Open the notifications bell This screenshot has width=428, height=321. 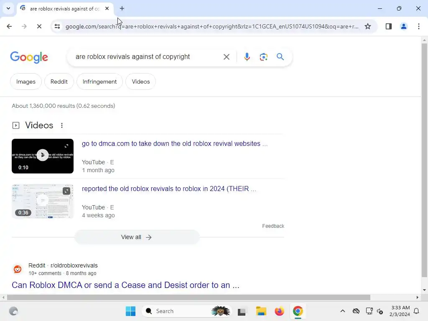(416, 311)
